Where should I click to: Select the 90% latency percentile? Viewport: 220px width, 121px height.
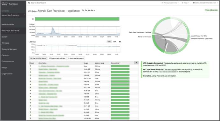[115, 41]
